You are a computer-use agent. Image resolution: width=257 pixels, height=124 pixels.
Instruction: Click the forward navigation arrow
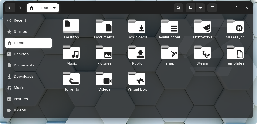pos(20,8)
